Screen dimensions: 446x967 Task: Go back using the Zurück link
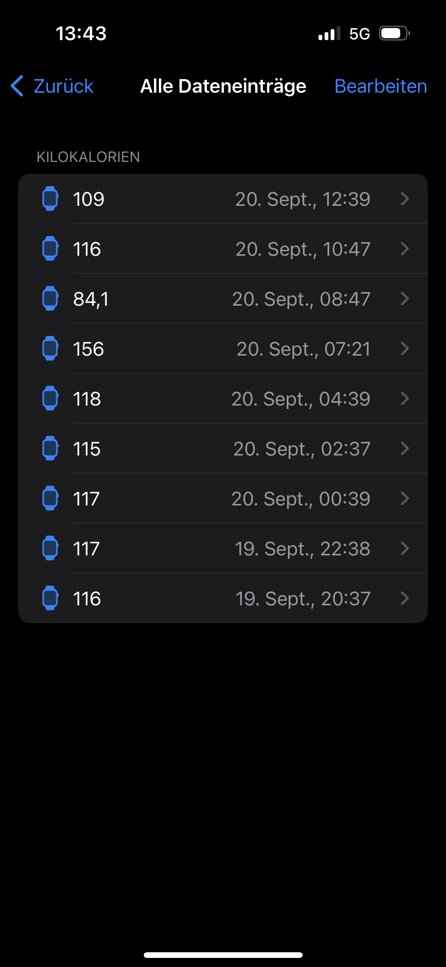tap(63, 86)
